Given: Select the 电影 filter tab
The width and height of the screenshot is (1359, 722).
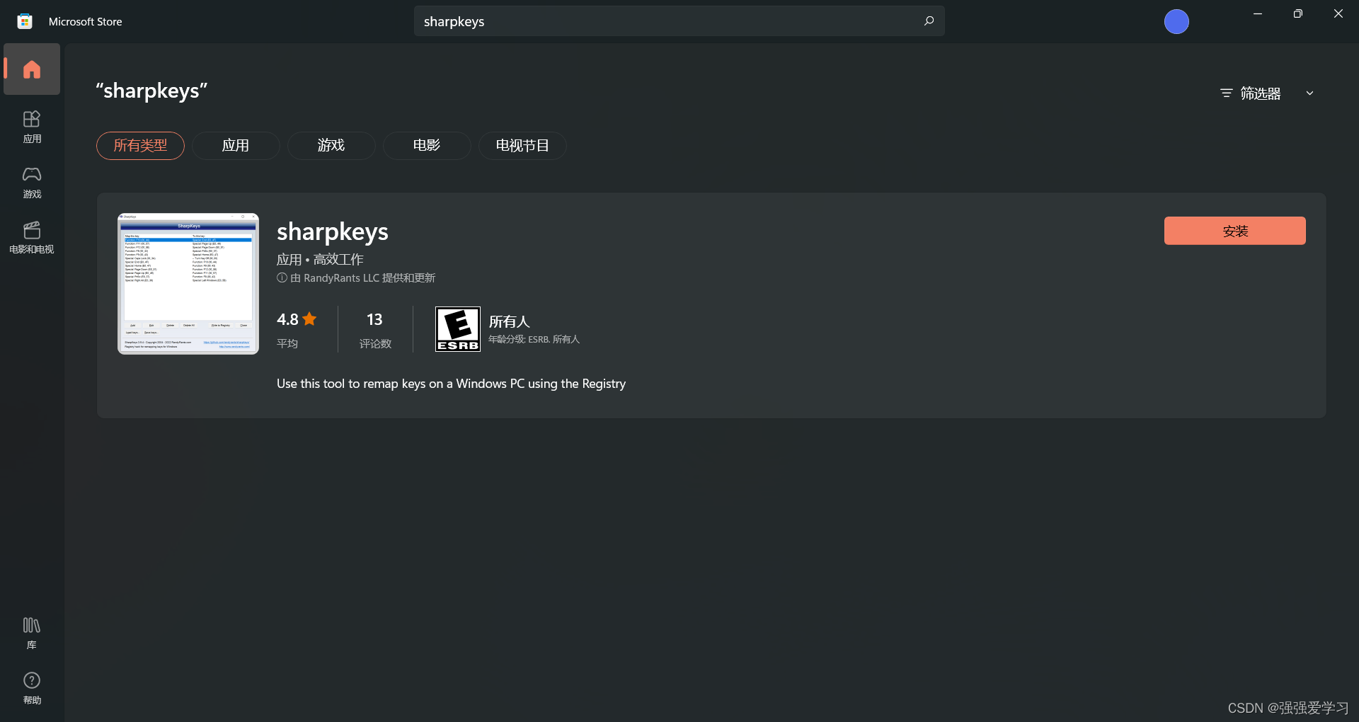Looking at the screenshot, I should (x=427, y=146).
